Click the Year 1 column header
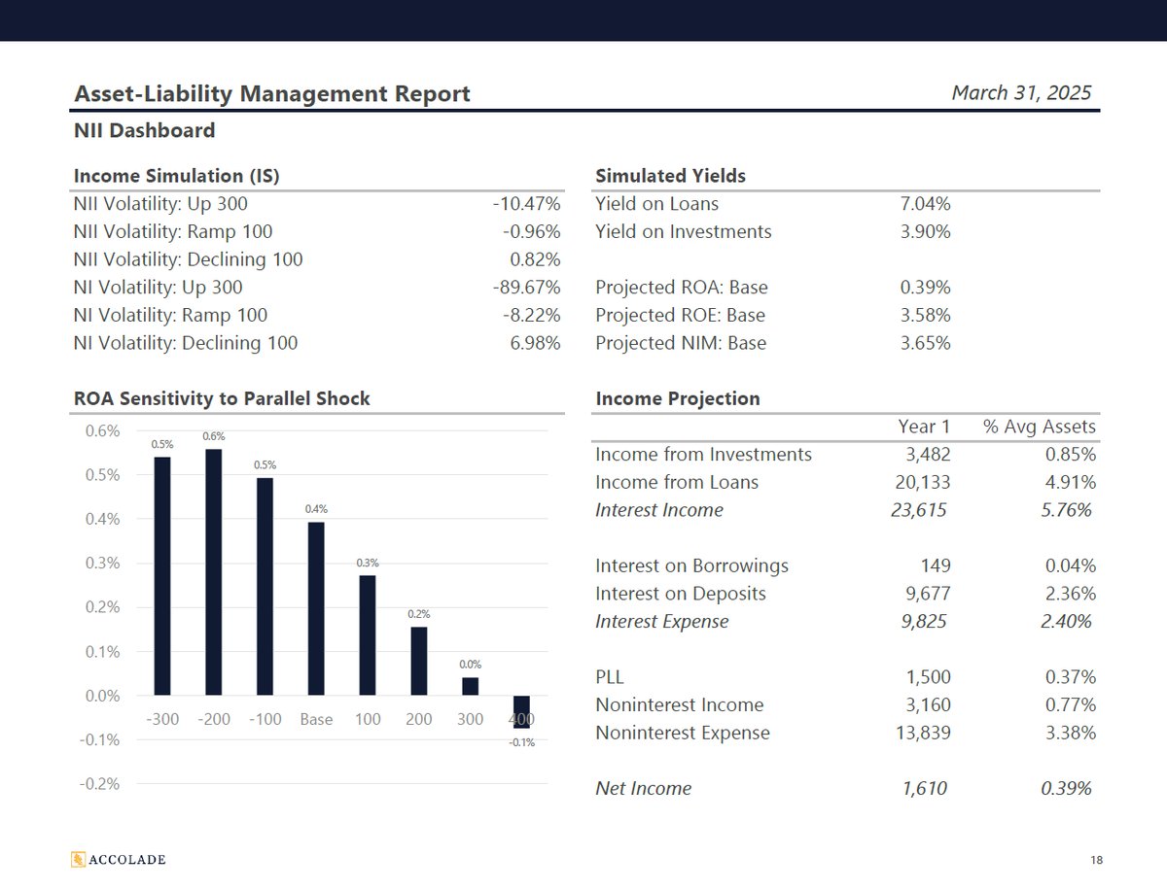1167x890 pixels. pos(924,427)
